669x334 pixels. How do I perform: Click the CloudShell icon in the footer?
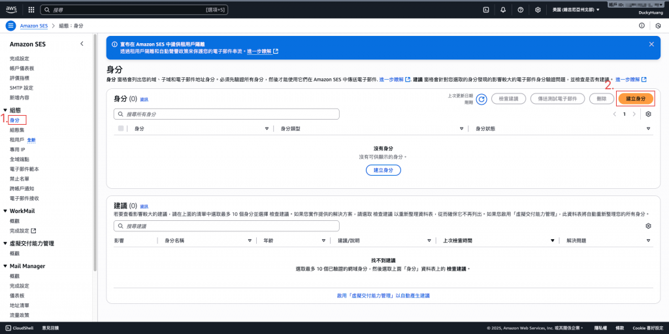click(x=8, y=328)
